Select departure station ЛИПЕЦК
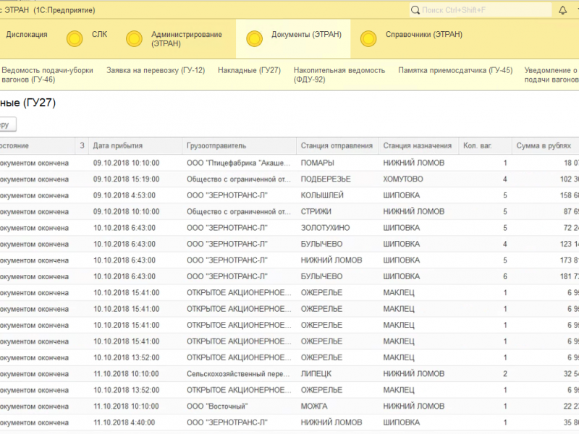Image resolution: width=579 pixels, height=434 pixels. pos(316,374)
